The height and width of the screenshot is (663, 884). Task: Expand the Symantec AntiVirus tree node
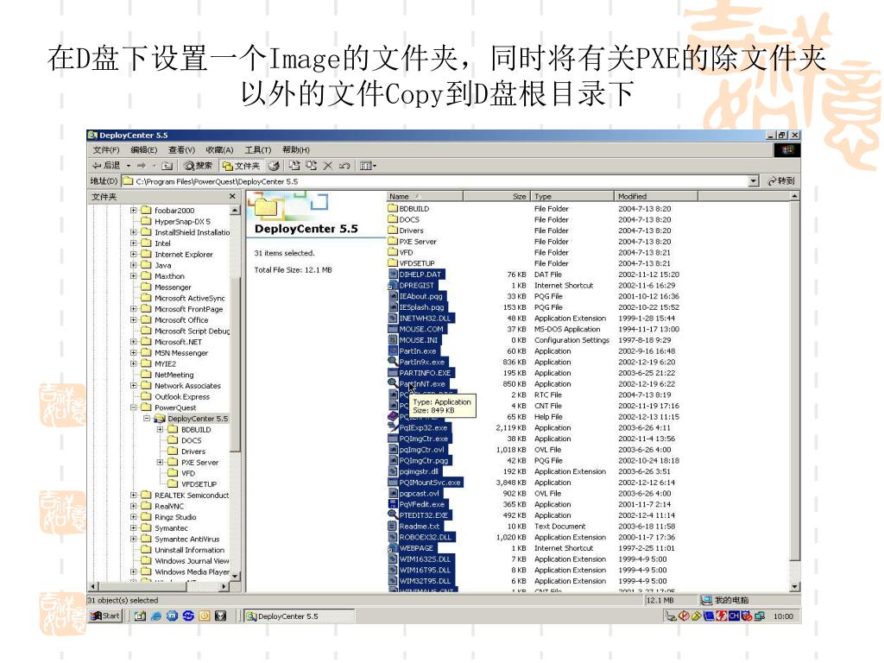coord(134,539)
